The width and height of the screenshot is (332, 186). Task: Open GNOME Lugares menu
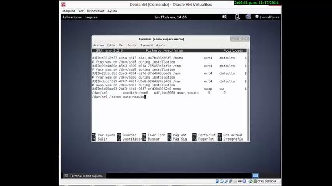pyautogui.click(x=91, y=17)
